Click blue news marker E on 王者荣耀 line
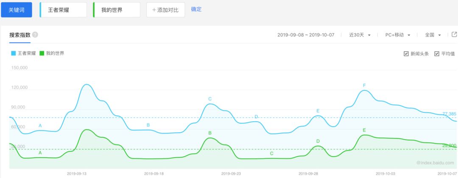This screenshot has width=458, height=178. click(318, 111)
